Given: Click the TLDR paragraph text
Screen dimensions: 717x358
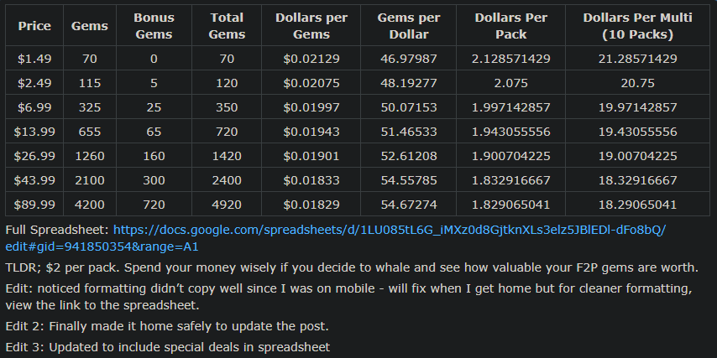Looking at the screenshot, I should [x=352, y=268].
